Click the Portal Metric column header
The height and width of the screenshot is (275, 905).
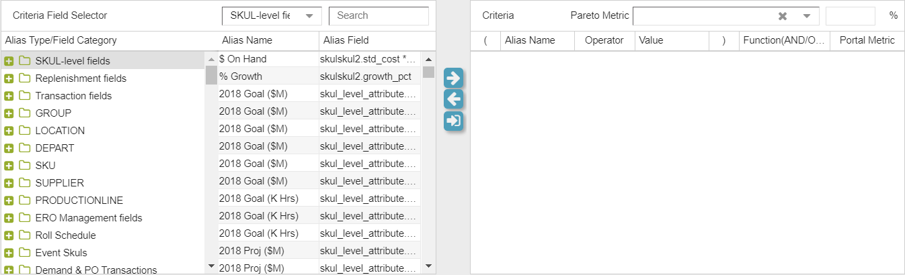pos(867,40)
